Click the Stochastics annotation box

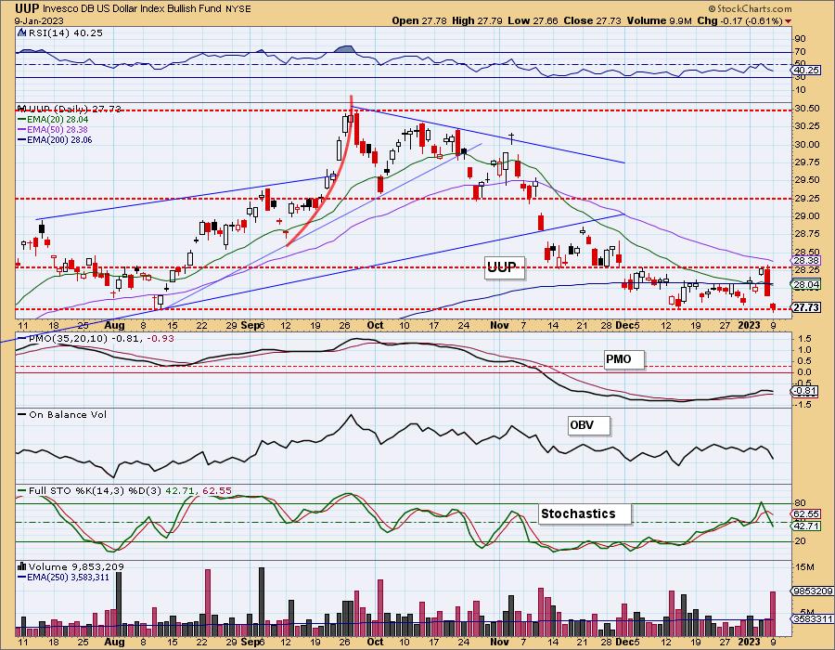(584, 513)
